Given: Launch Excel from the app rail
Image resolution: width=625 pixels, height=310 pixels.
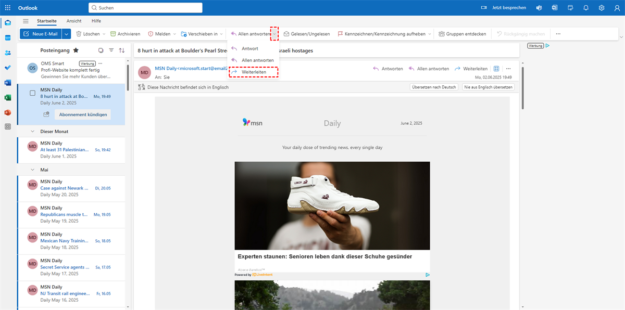Looking at the screenshot, I should tap(7, 97).
